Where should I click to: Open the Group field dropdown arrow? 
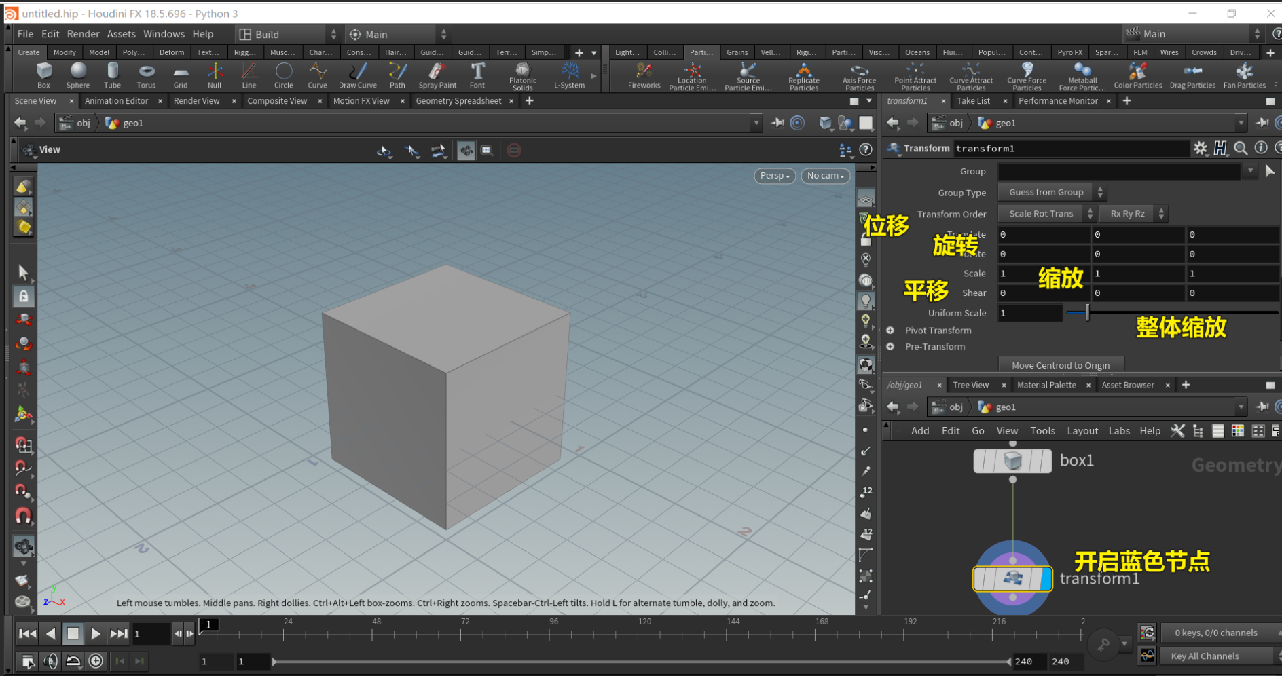tap(1250, 171)
